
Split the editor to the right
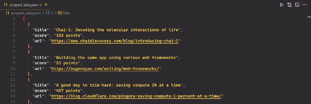[297, 5]
